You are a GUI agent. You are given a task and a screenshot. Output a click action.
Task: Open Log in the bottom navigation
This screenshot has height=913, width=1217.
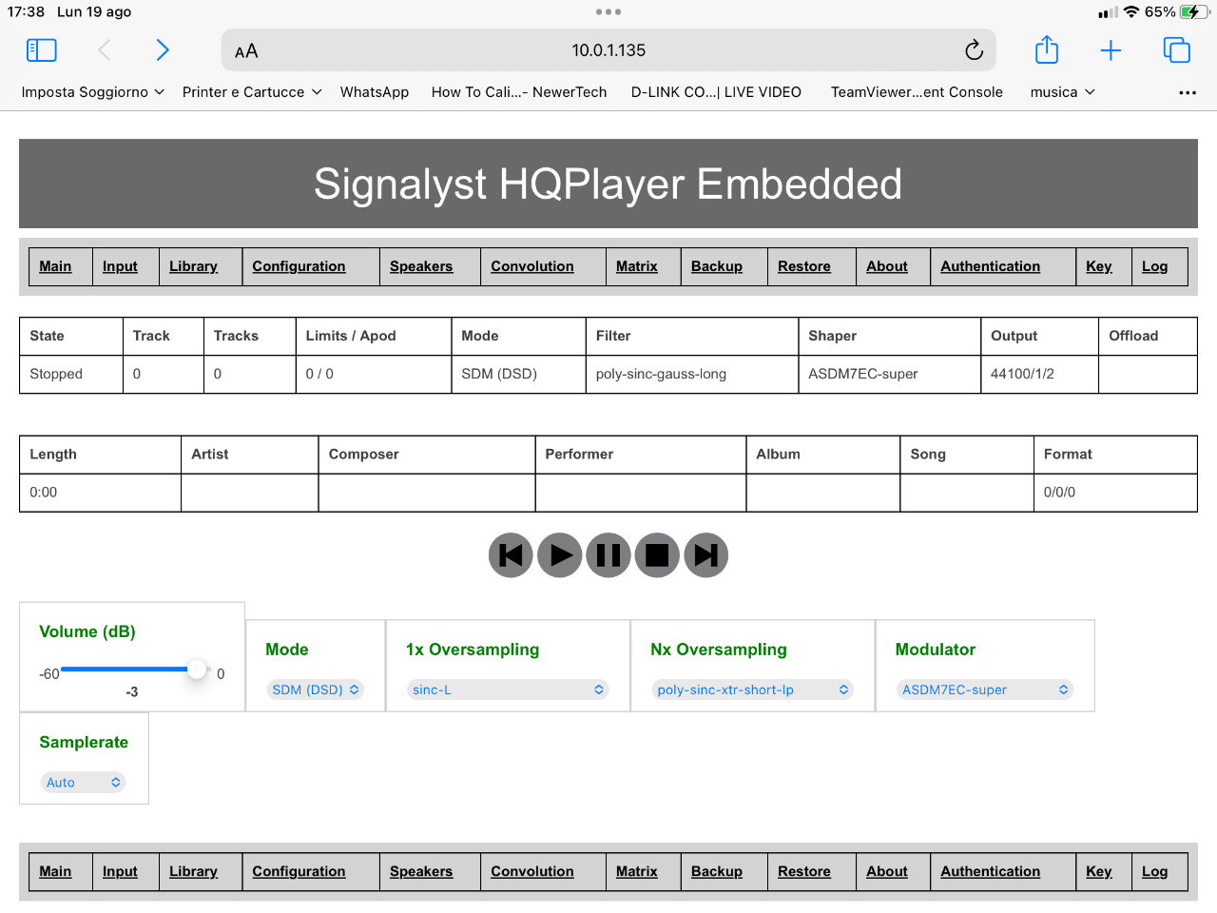pyautogui.click(x=1154, y=871)
